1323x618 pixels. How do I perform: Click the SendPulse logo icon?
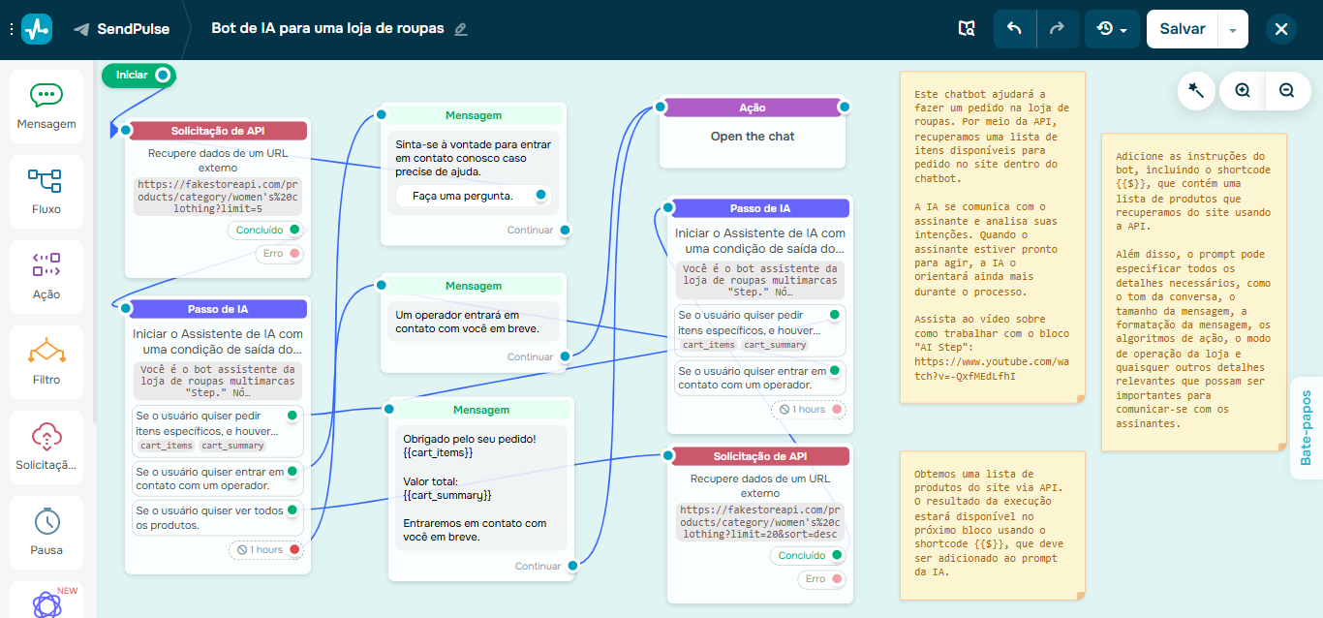click(37, 29)
